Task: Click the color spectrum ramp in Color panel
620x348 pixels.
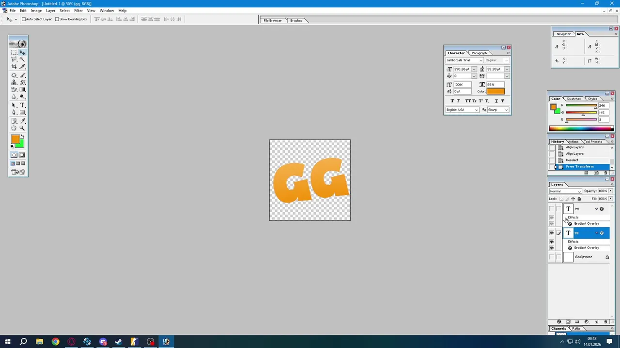Action: [x=581, y=129]
